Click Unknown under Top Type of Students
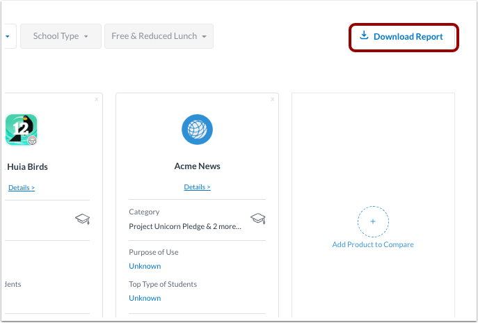 coord(145,299)
